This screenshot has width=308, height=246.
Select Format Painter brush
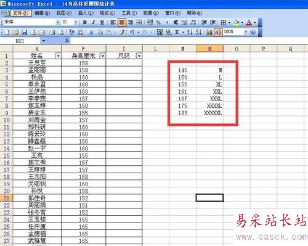122,32
